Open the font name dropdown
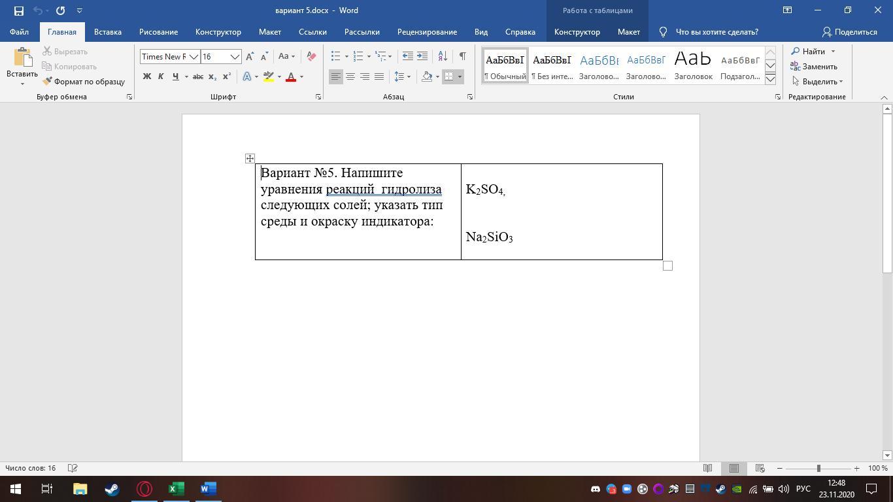 194,57
